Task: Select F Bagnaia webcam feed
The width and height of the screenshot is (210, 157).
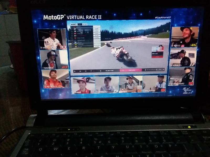Action: point(54,60)
